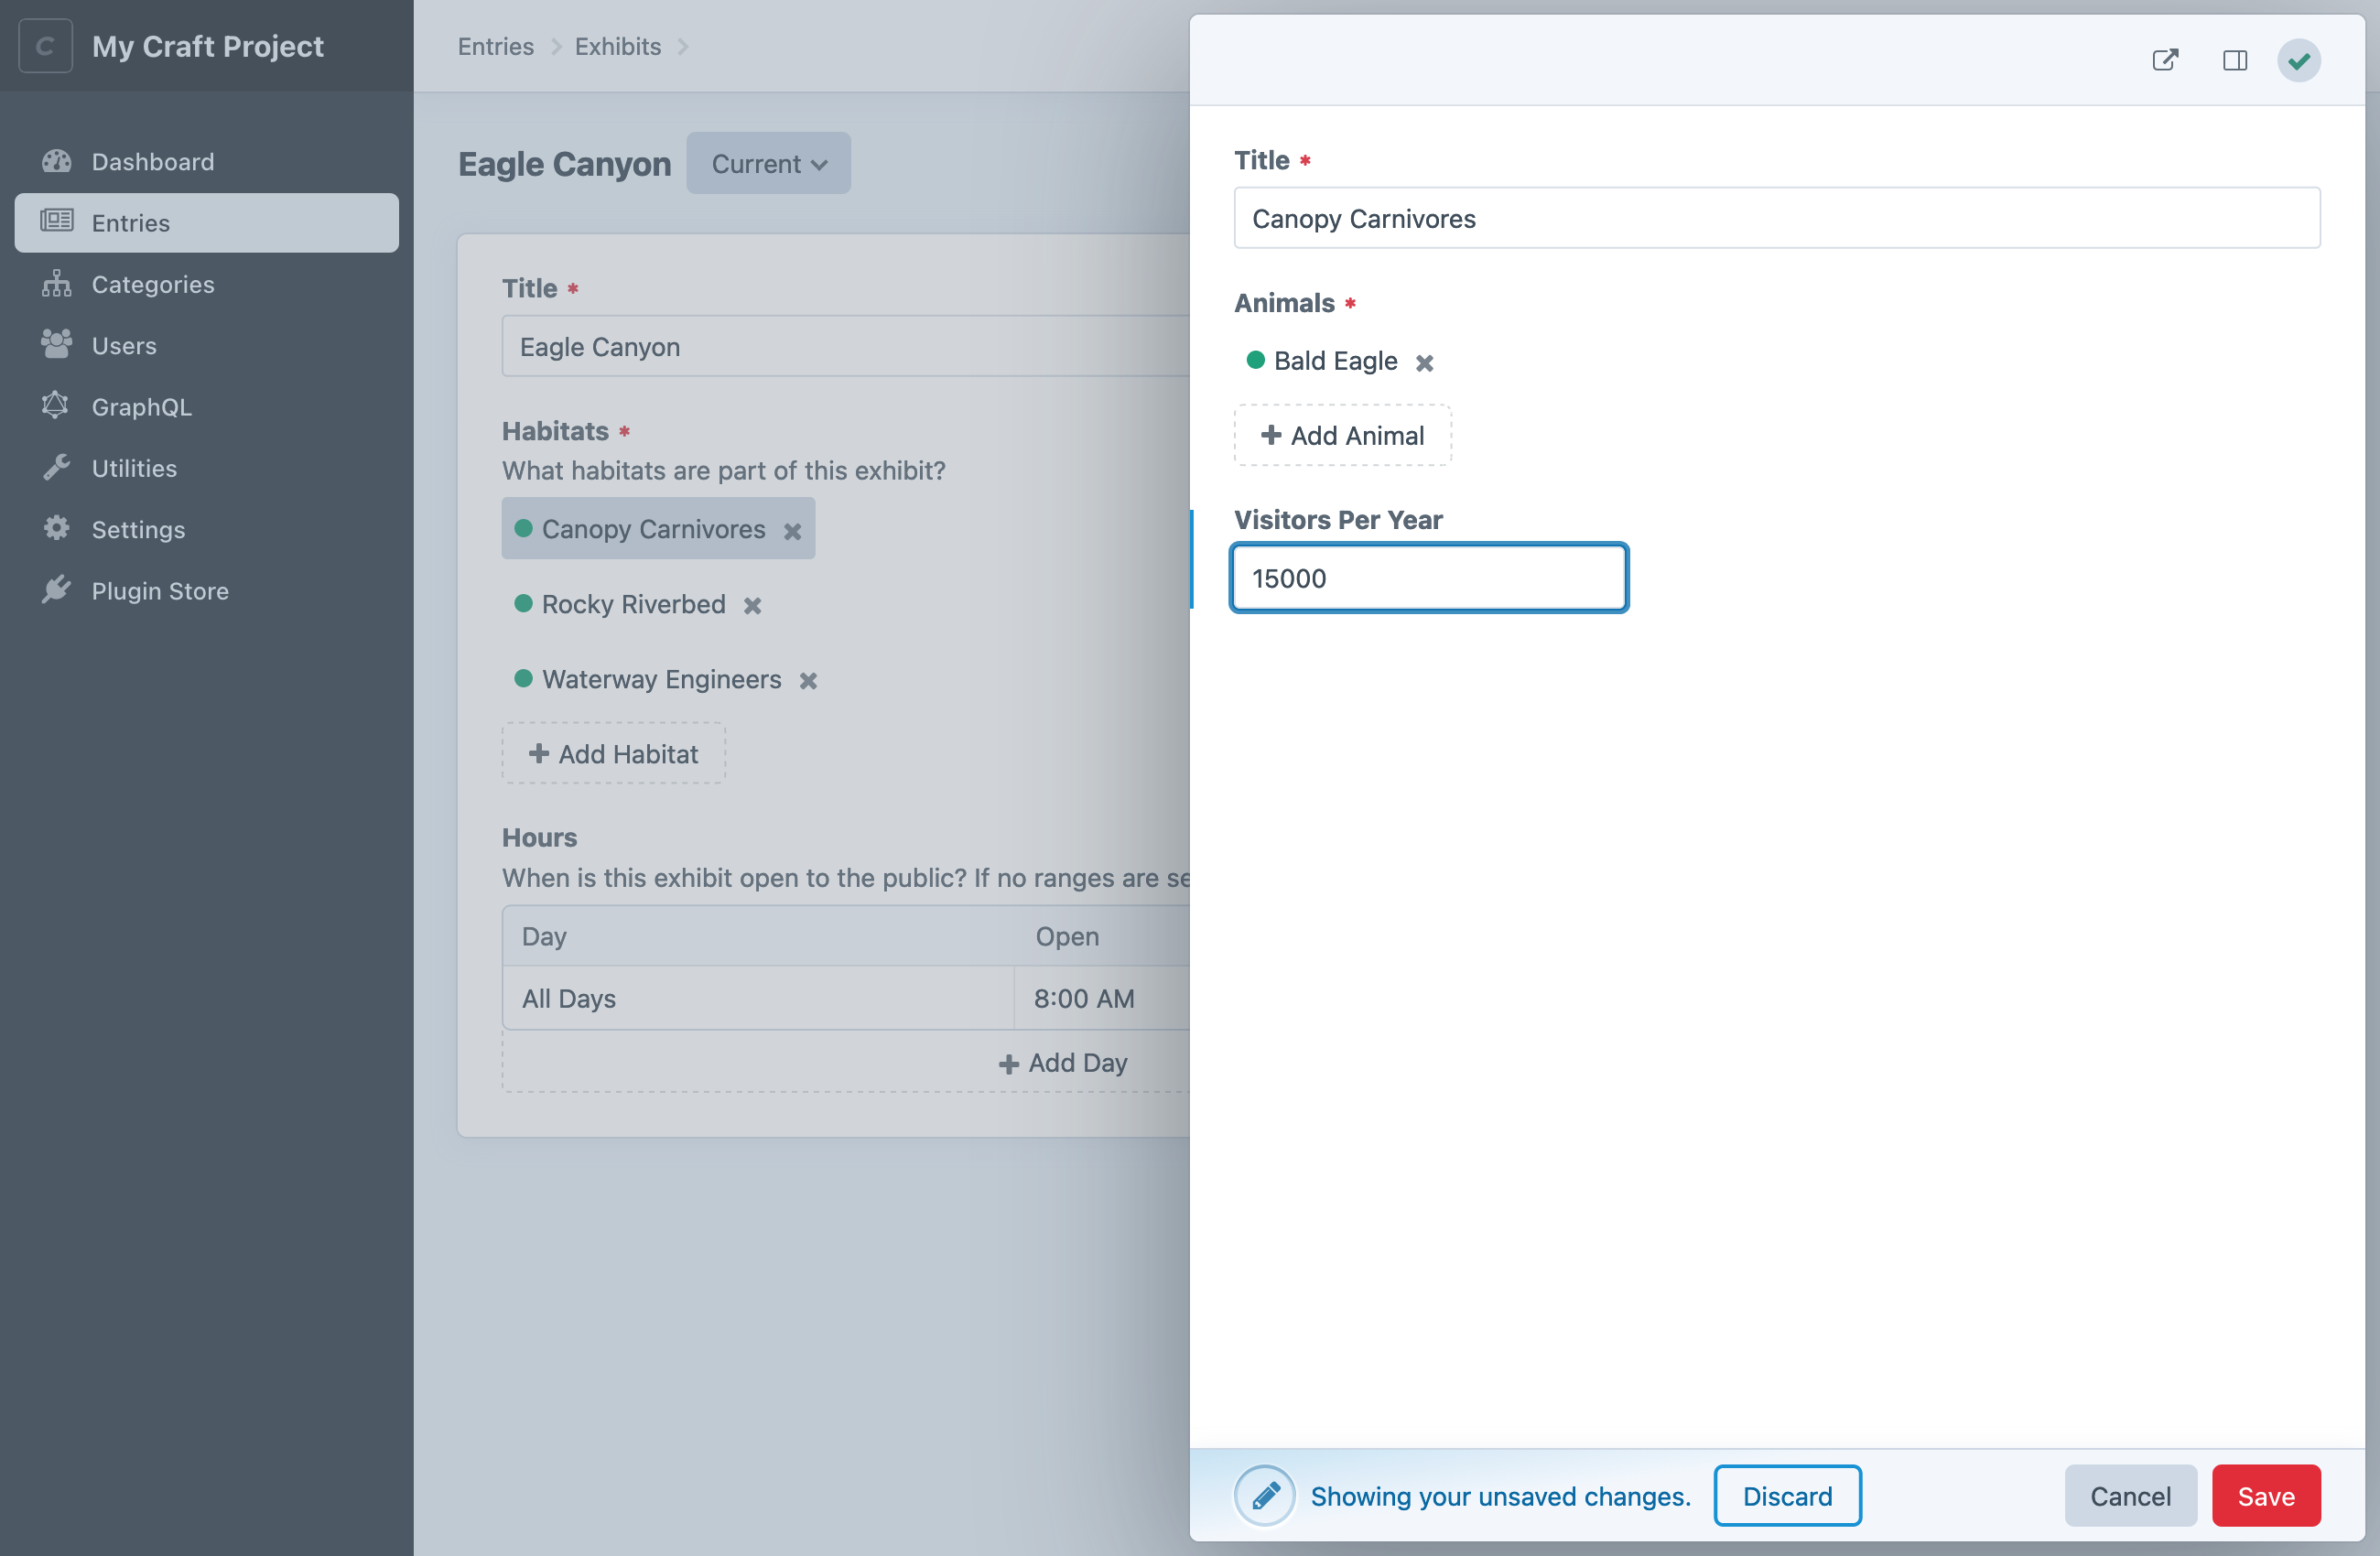
Task: Toggle the split-view panel icon
Action: click(x=2234, y=59)
